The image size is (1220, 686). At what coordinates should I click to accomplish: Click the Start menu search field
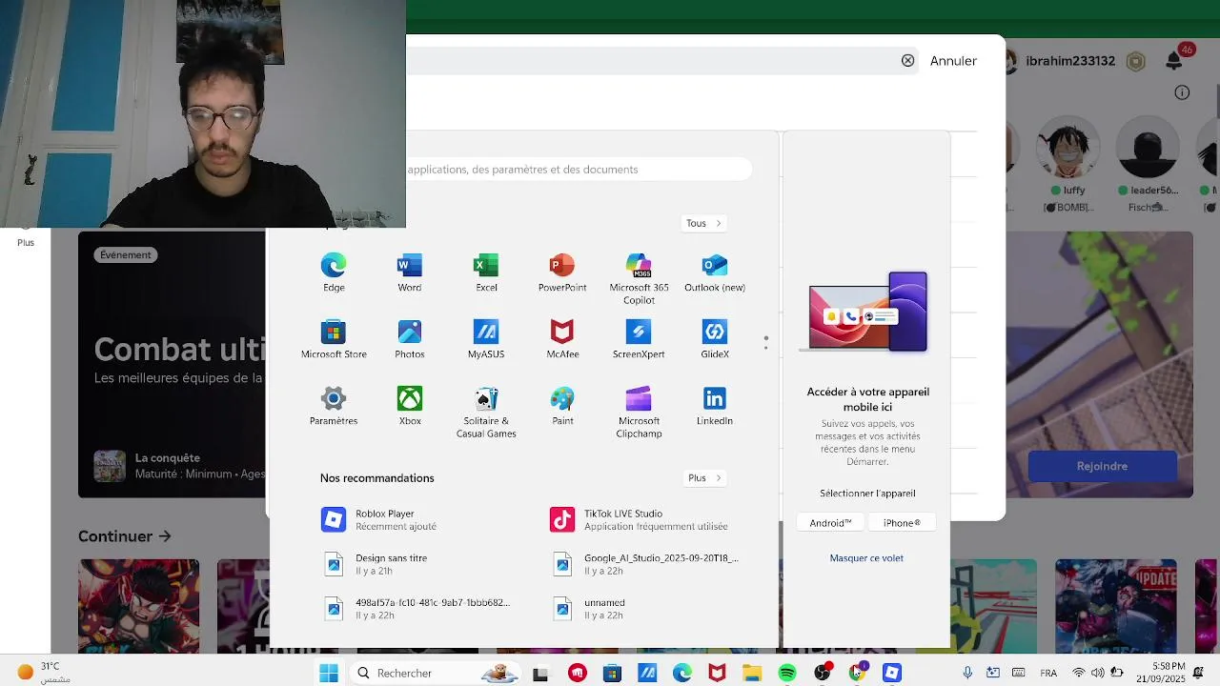(579, 170)
